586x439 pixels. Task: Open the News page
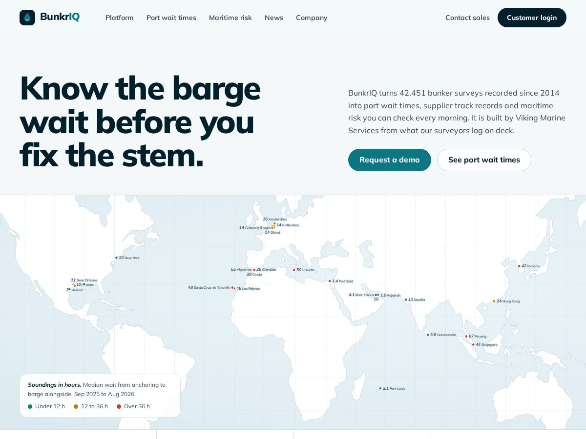coord(274,18)
